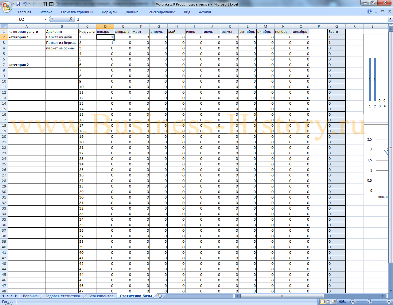
Task: Click the Save icon in quick access toolbar
Action: [18, 4]
